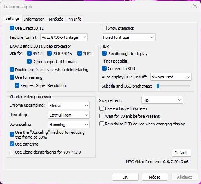Click the HDR group label
This screenshot has height=184, width=201.
point(105,46)
